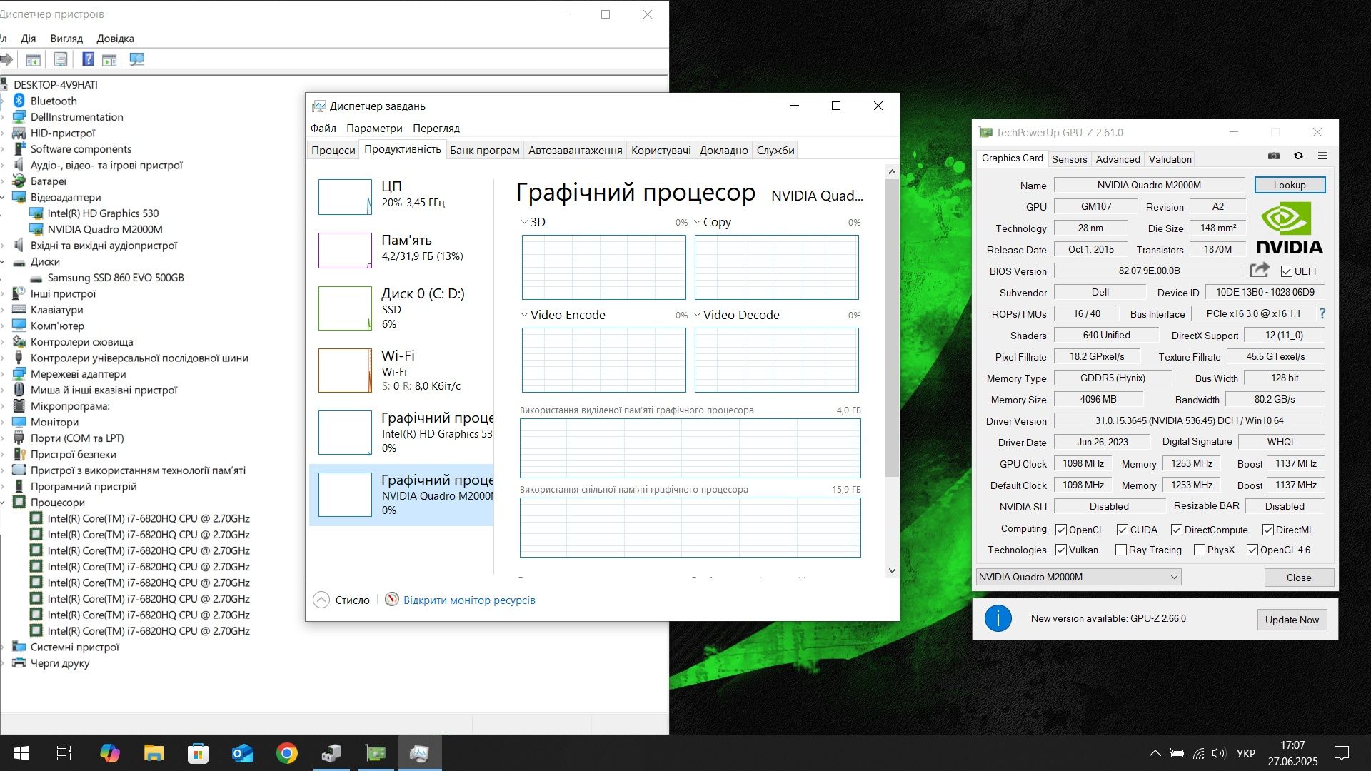Toggle Ray Tracing checkbox
Image resolution: width=1371 pixels, height=771 pixels.
[x=1121, y=550]
